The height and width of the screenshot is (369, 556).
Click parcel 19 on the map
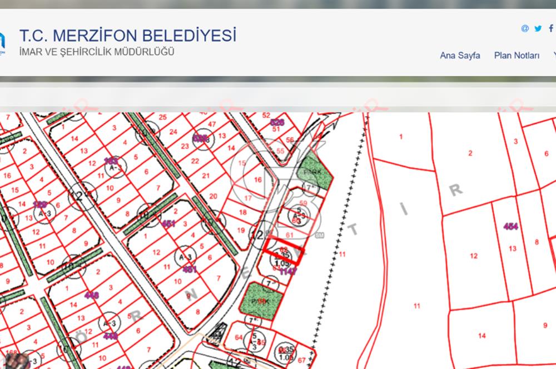(x=241, y=231)
